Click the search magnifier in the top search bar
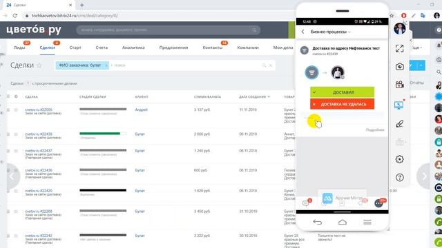Image resolution: width=442 pixels, height=248 pixels. pos(254,30)
